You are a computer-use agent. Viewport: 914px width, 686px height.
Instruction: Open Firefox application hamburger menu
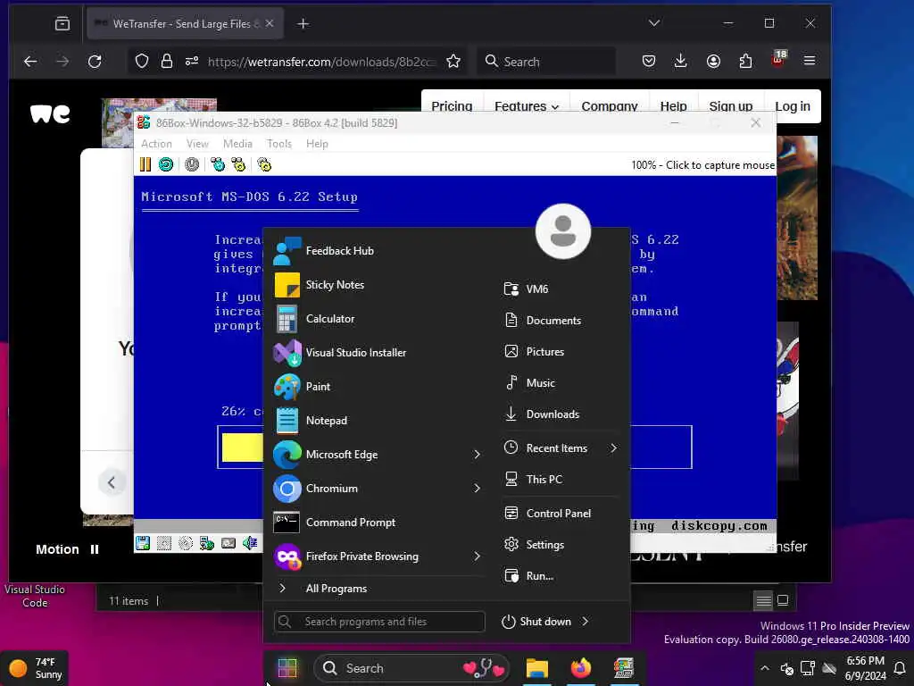point(809,61)
